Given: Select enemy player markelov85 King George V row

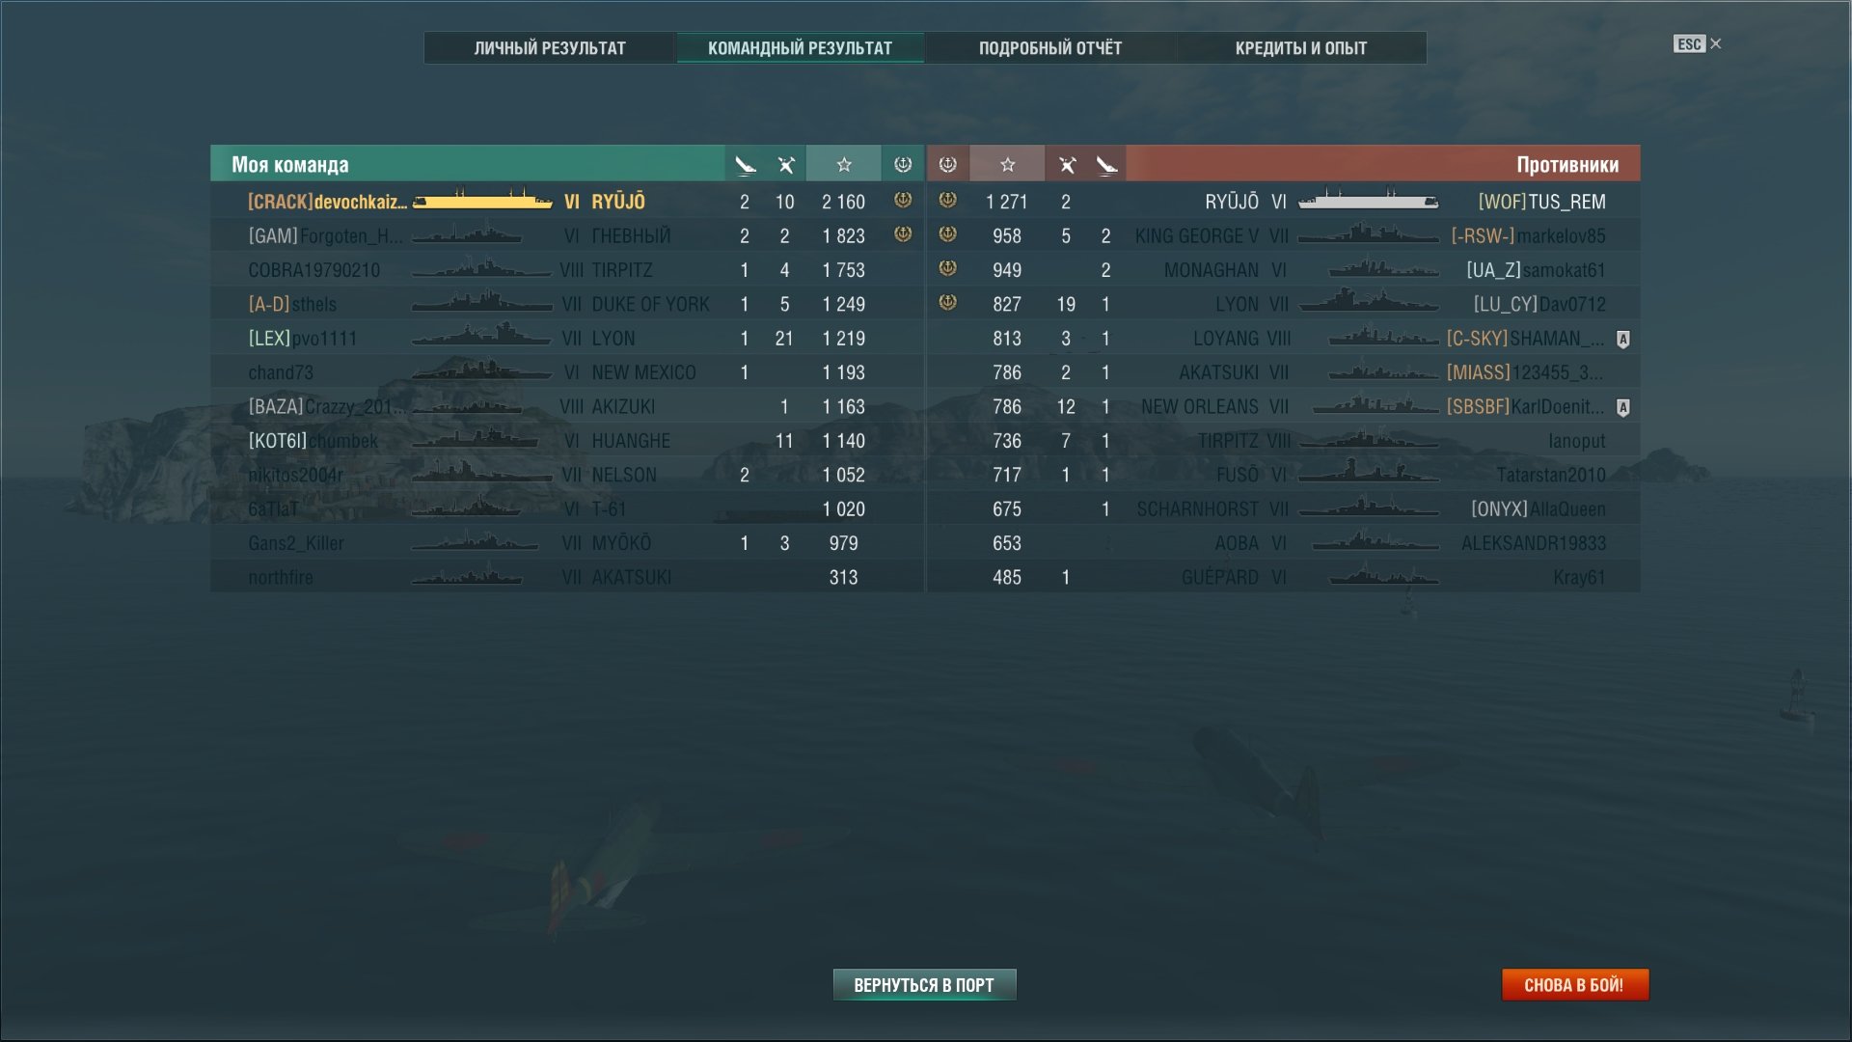Looking at the screenshot, I should (x=1284, y=235).
